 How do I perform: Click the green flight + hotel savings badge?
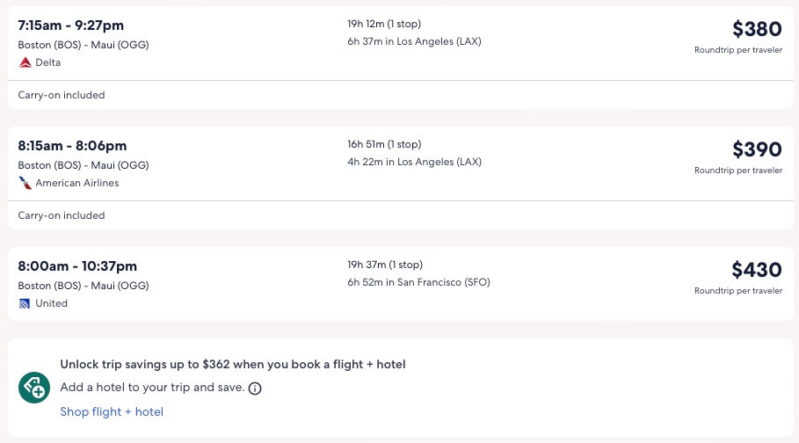(34, 387)
